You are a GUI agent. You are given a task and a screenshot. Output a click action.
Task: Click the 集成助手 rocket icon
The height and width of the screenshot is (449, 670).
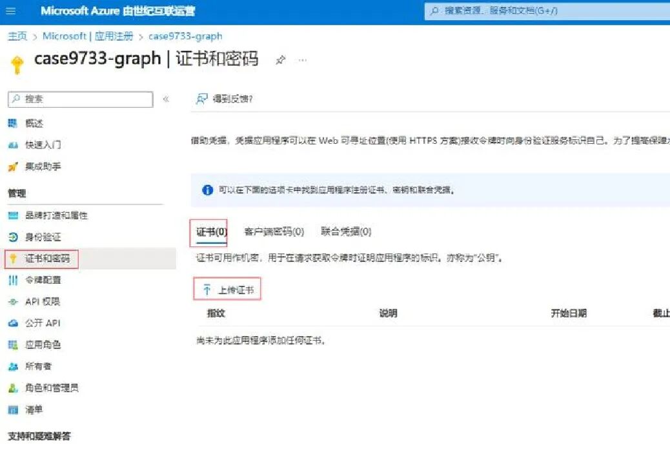[x=13, y=166]
